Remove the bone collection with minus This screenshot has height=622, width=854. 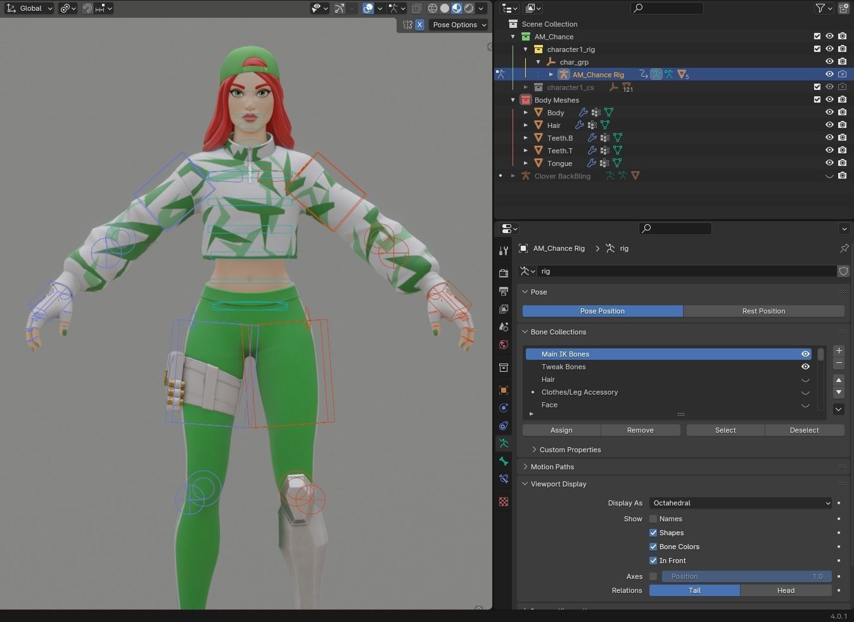[x=839, y=363]
